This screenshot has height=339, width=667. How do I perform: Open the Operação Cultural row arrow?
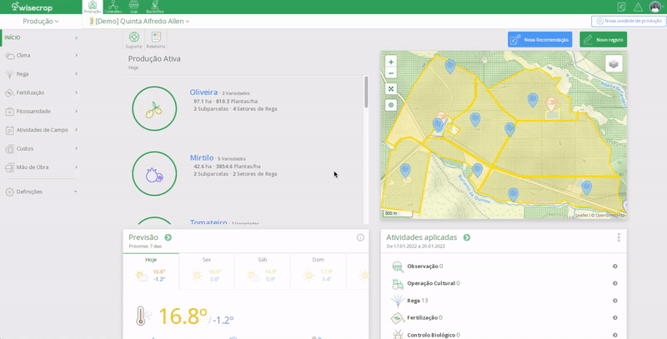pyautogui.click(x=615, y=283)
